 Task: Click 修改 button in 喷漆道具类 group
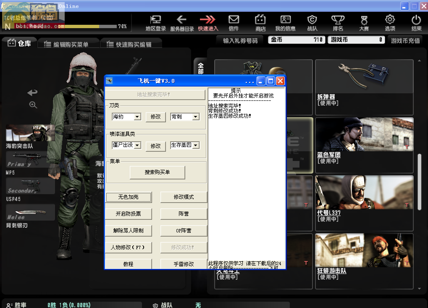[x=155, y=146]
